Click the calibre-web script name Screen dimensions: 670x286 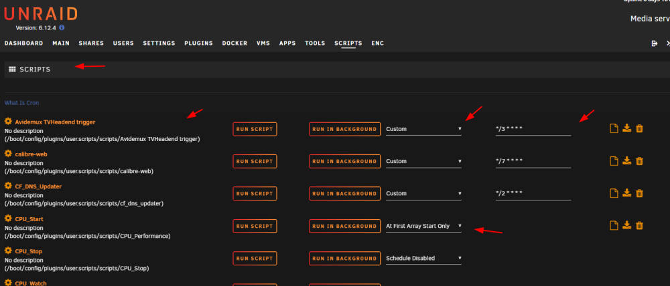(31, 154)
